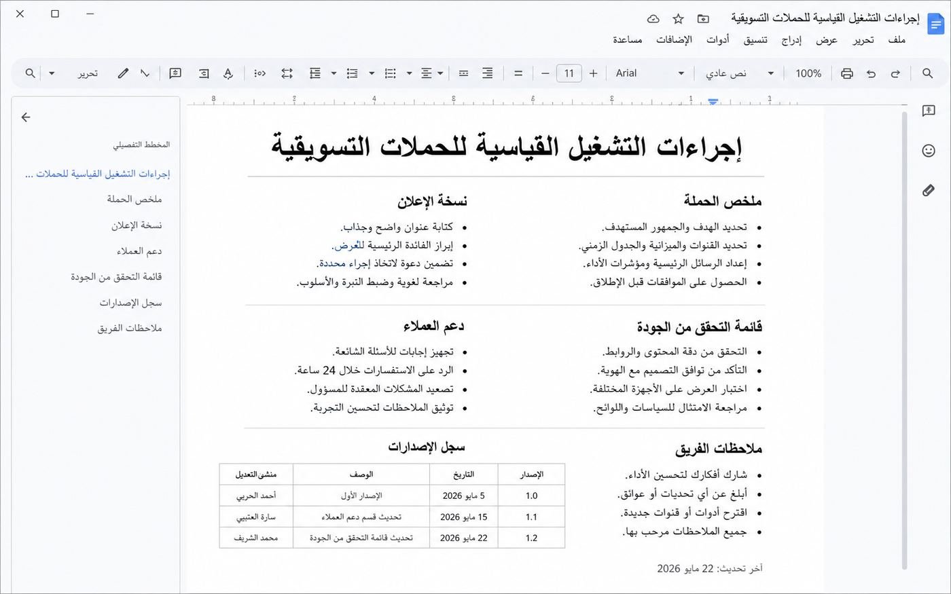Image resolution: width=951 pixels, height=594 pixels.
Task: Select the document title entry in the outline
Action: coord(97,174)
